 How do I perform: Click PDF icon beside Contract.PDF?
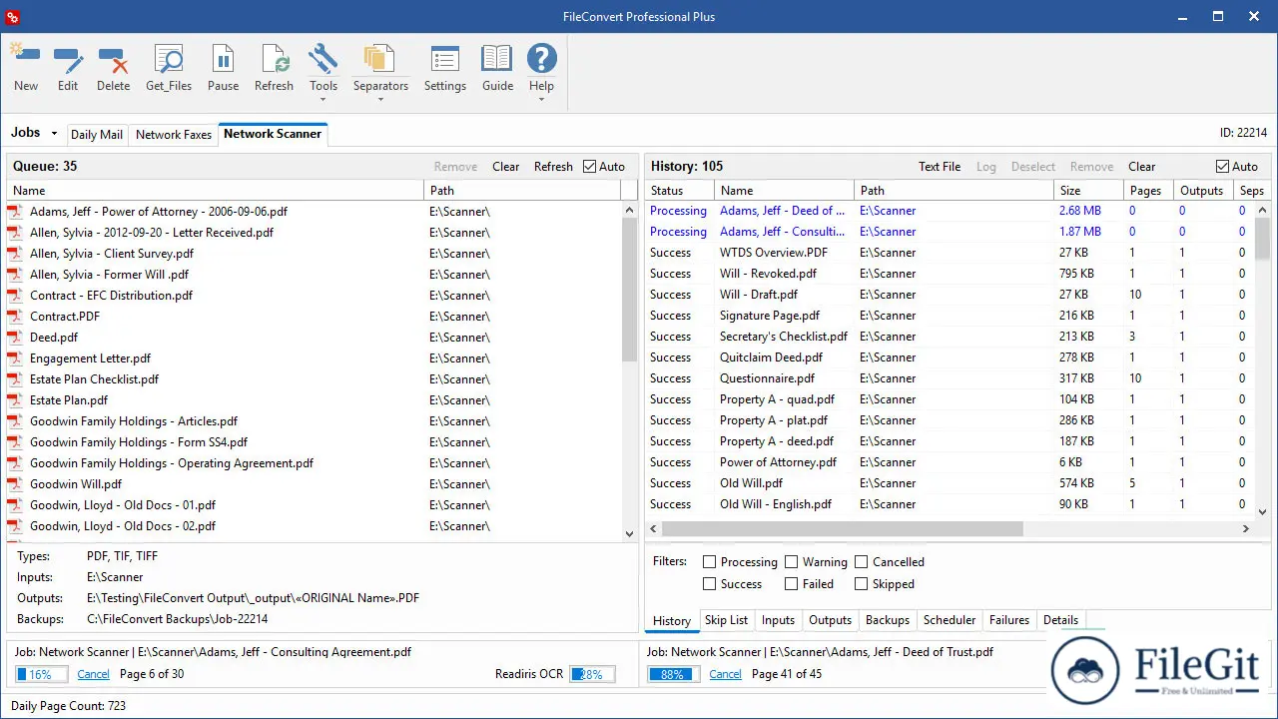tap(15, 317)
